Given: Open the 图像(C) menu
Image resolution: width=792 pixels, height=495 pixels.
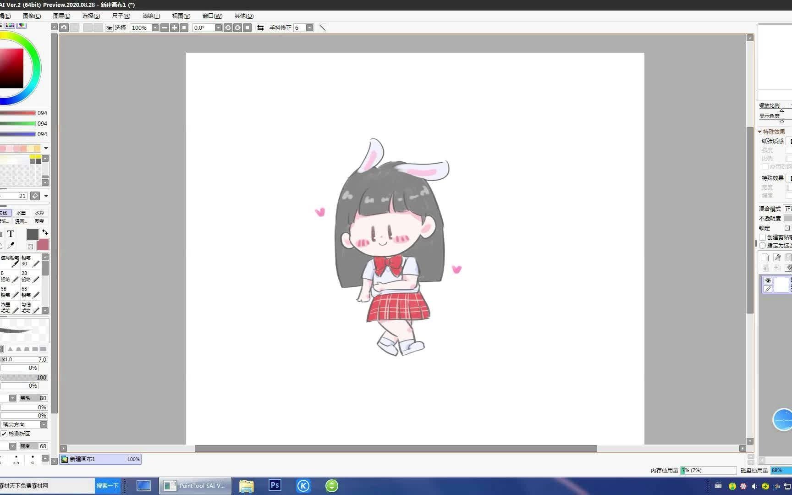Looking at the screenshot, I should 32,16.
